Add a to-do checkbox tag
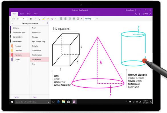167x113 pixels. [78, 19]
